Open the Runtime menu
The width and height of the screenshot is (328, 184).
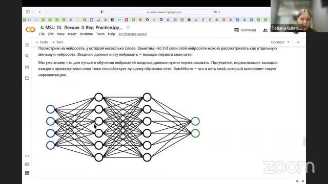[x=86, y=34]
